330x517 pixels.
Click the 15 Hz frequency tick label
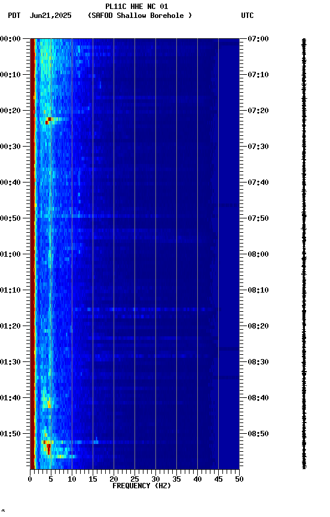point(93,480)
